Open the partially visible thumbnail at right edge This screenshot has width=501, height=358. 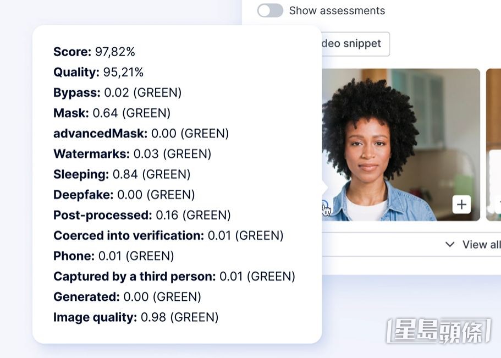(x=494, y=143)
